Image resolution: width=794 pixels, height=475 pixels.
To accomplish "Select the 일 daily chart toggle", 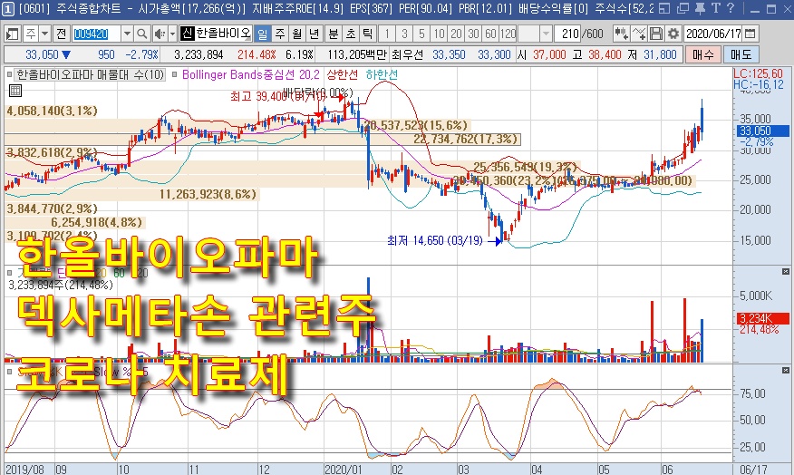I will coord(262,34).
